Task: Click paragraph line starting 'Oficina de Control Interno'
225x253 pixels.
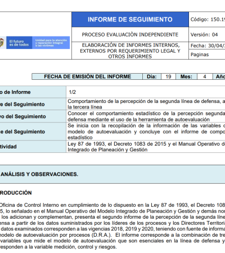Action: tap(112, 205)
